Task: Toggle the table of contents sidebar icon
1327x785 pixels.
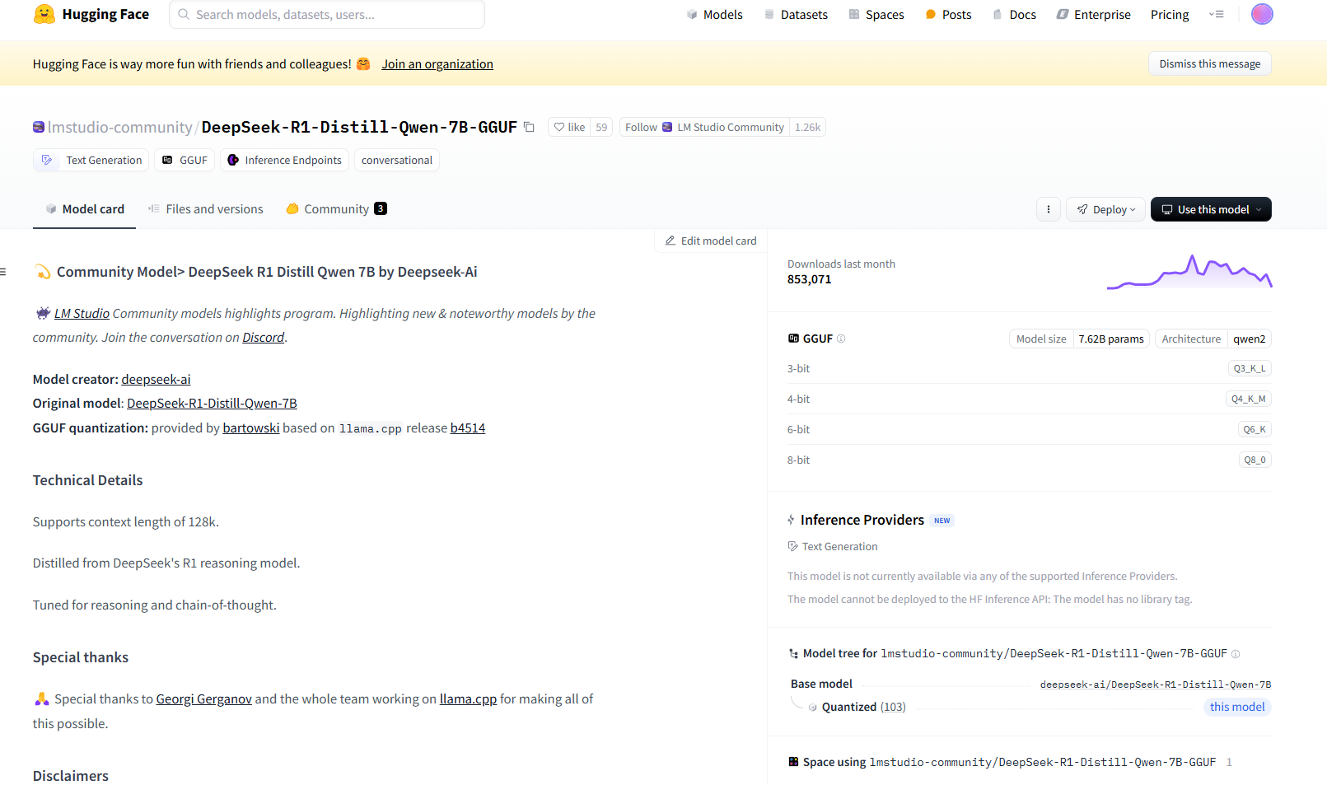Action: click(3, 272)
